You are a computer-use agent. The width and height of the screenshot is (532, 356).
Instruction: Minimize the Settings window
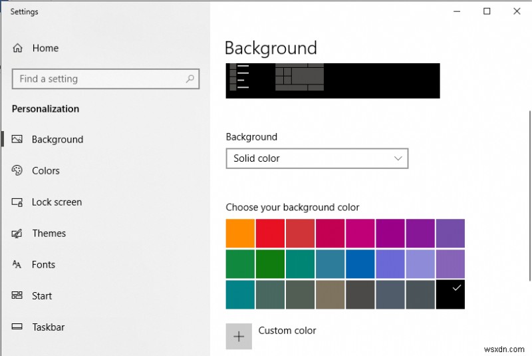[x=457, y=11]
